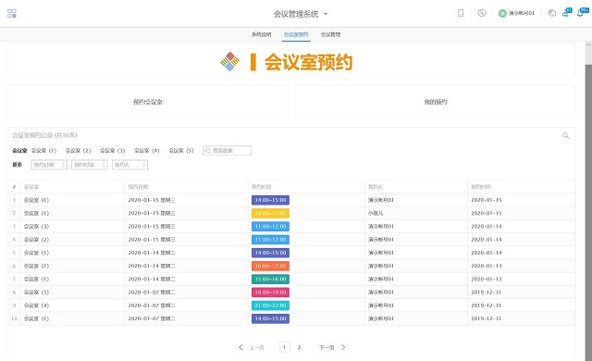
Task: Click the 预约会议室 card button
Action: (148, 102)
